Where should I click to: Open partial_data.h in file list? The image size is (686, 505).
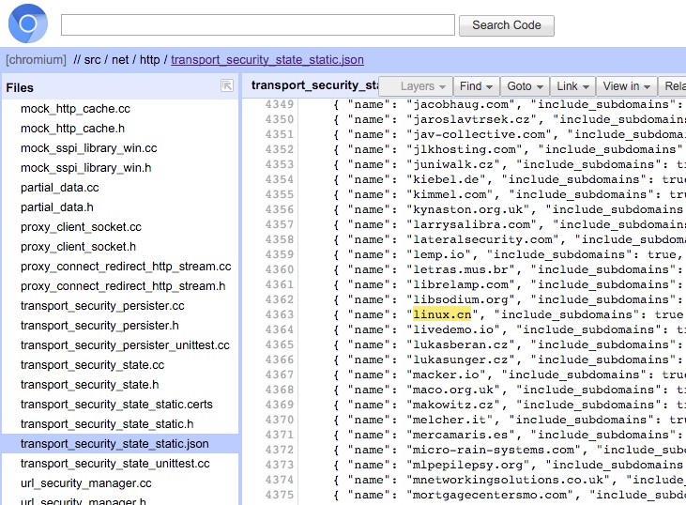click(x=57, y=207)
